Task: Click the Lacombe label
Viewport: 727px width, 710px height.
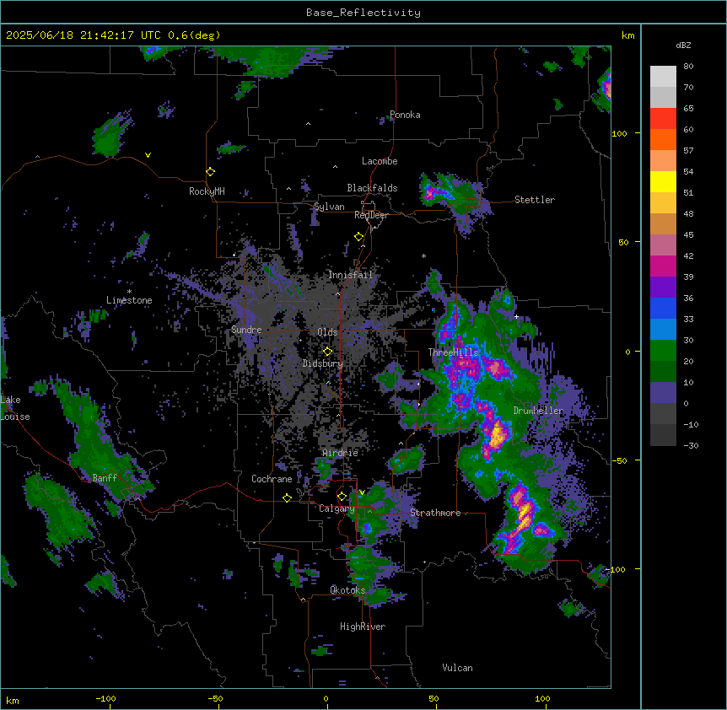Action: pos(380,161)
